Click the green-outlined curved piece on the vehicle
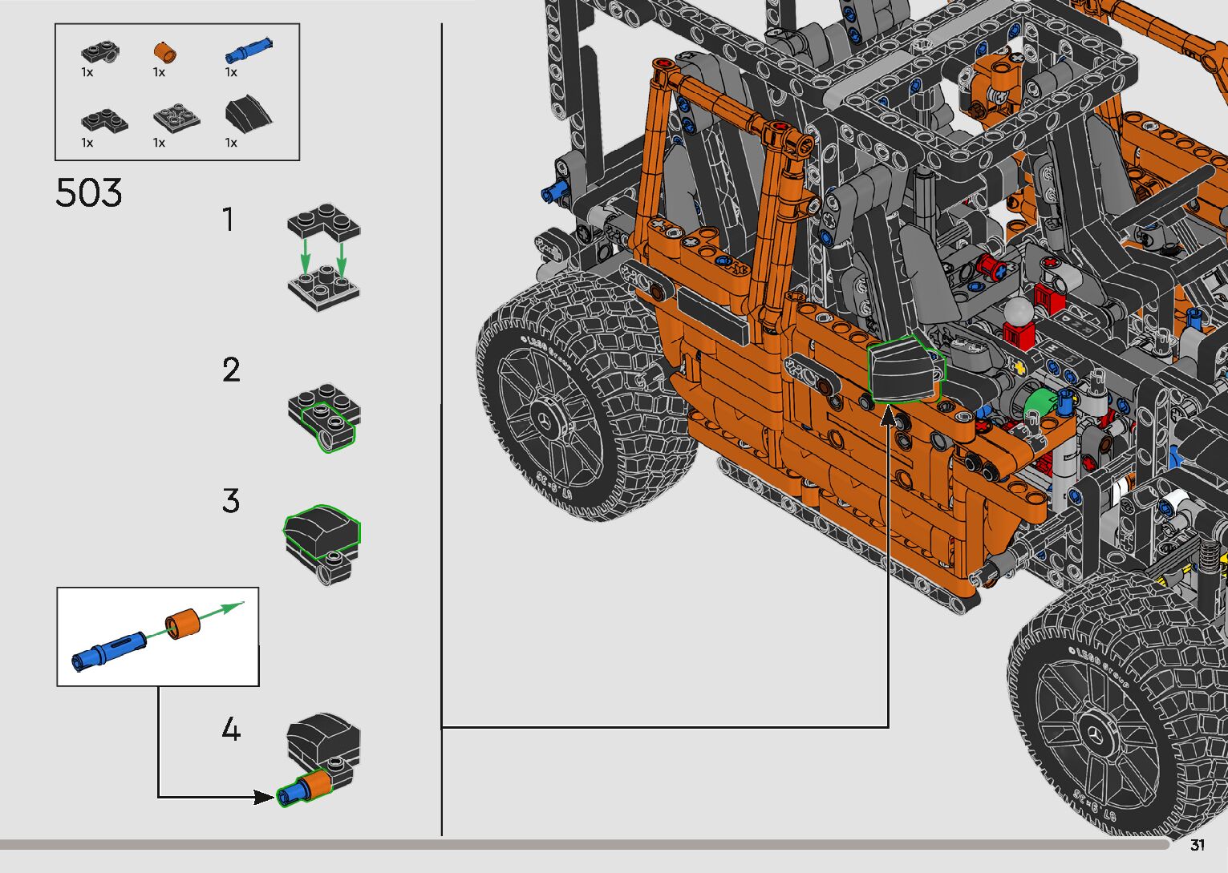This screenshot has height=873, width=1228. point(906,370)
